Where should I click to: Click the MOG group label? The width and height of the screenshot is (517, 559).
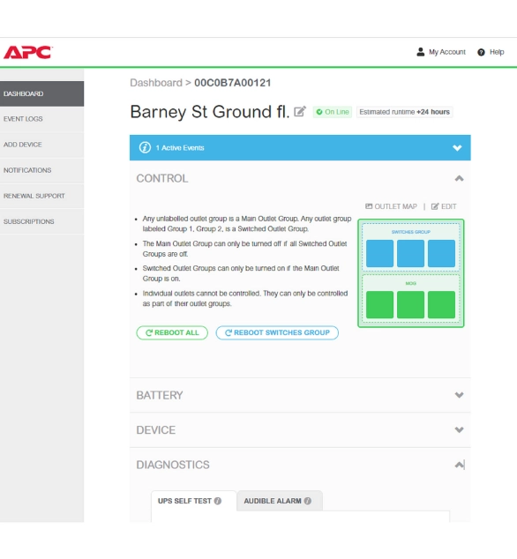(x=410, y=283)
